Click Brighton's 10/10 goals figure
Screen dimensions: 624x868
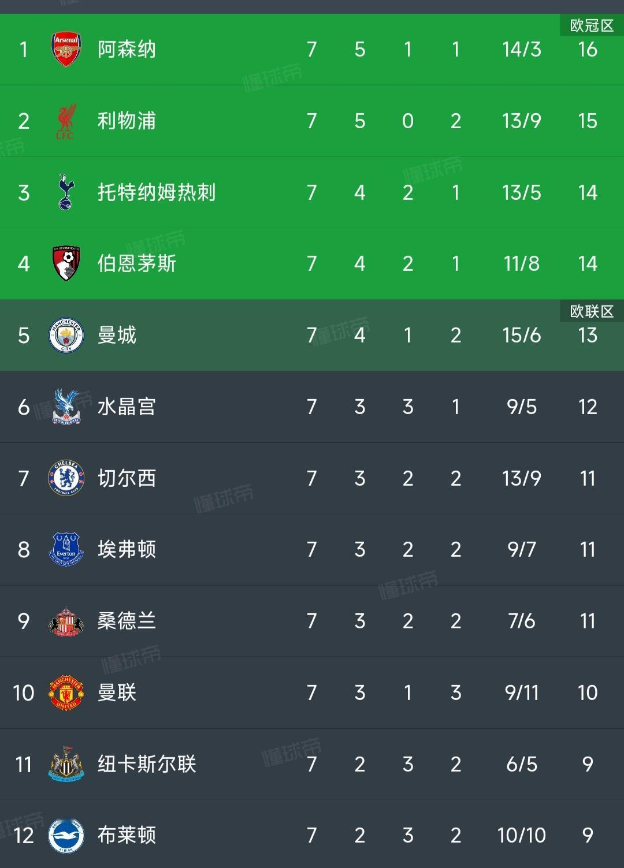[522, 835]
